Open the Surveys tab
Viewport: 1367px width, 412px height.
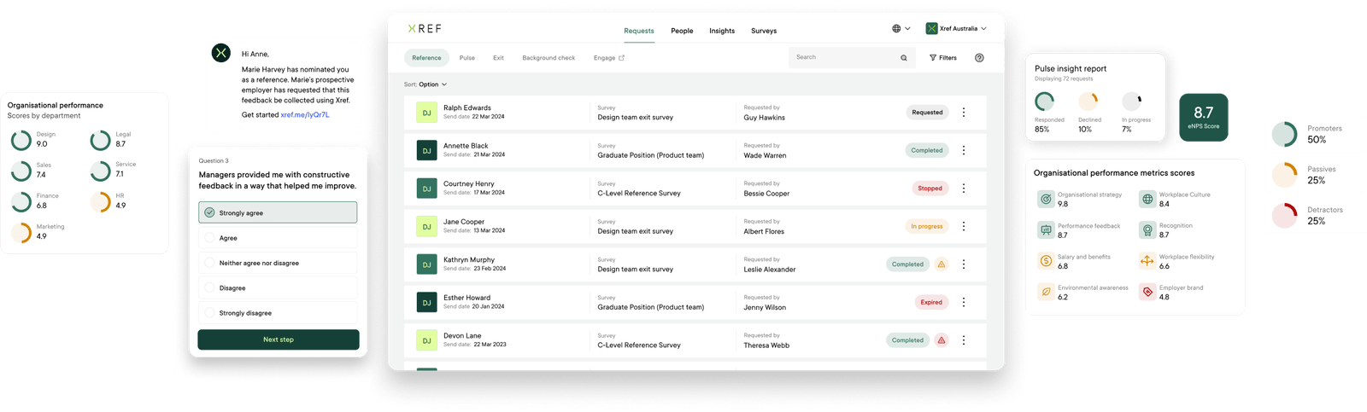pyautogui.click(x=764, y=31)
